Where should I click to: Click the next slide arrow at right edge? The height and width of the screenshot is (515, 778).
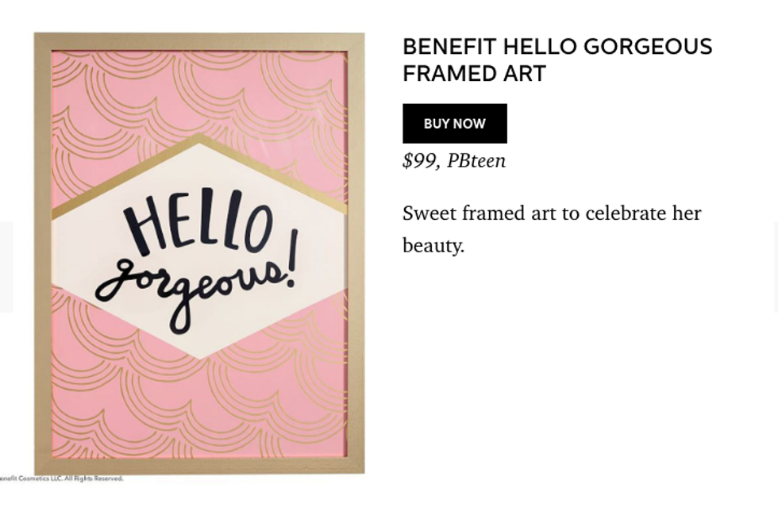coord(774,266)
